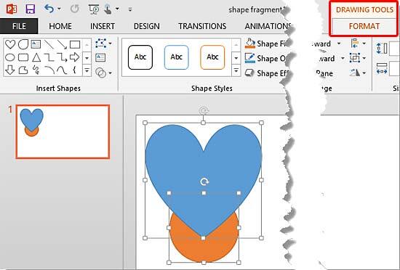
Task: Open the Selection Pane
Action: 324,73
